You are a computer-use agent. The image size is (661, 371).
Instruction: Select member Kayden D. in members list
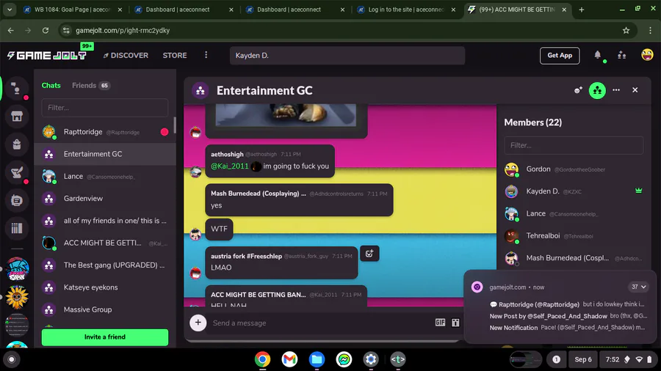[x=574, y=191]
